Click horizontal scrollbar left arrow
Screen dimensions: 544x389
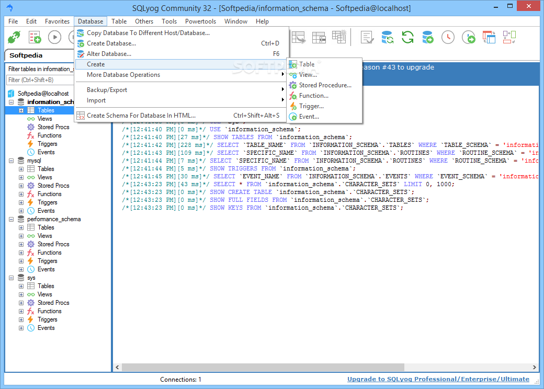(x=117, y=367)
